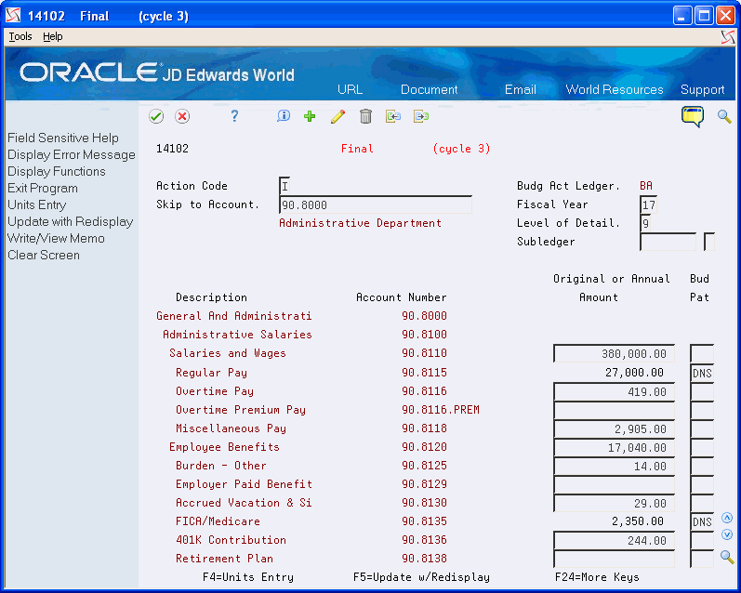The height and width of the screenshot is (593, 741).
Task: Click the Miscellaneous Pay amount field
Action: tap(614, 429)
